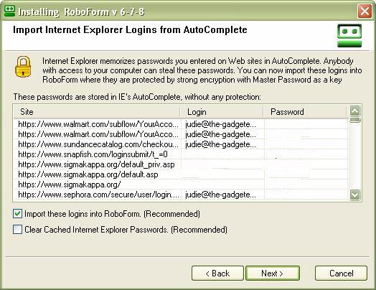Close the RoboForm installer window
376x290 pixels.
(365, 11)
